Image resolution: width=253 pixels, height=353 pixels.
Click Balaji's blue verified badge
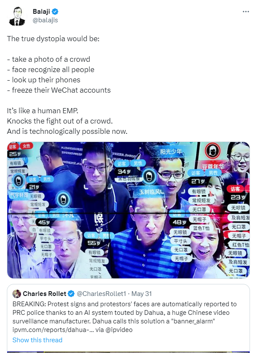coord(55,11)
